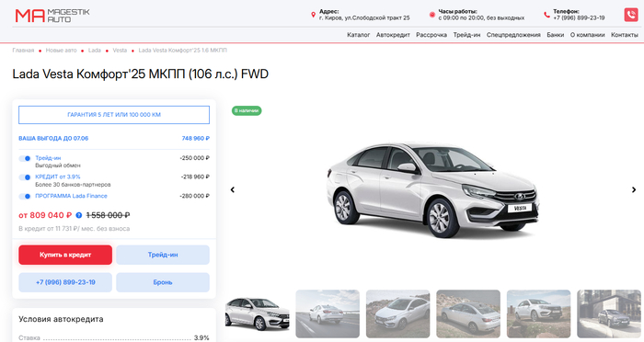Click the -250 000 ₽ trade-in discount value
644x342 pixels.
click(x=194, y=158)
